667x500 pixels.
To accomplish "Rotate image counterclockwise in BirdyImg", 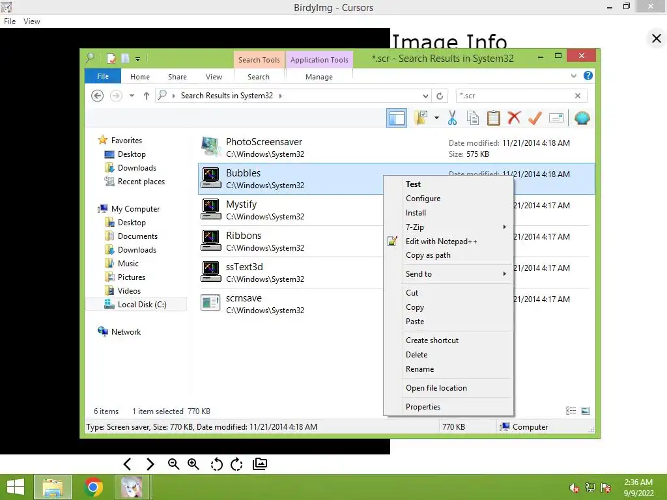I will point(216,464).
